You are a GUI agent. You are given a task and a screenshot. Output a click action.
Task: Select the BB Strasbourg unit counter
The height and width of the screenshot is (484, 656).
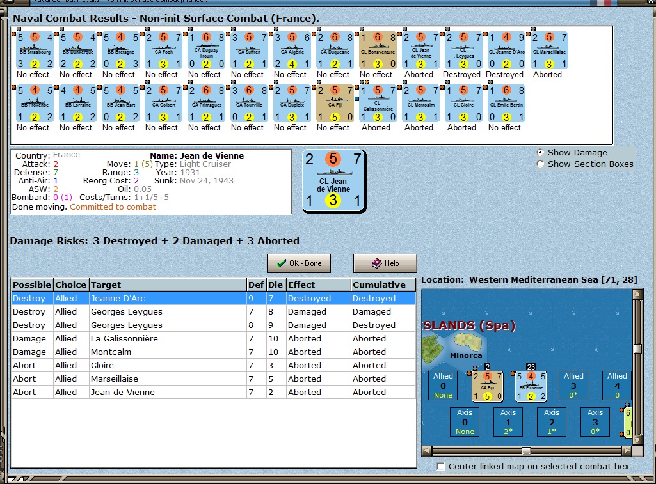pos(35,51)
